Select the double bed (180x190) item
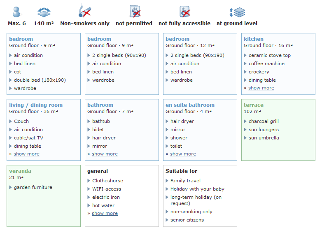The width and height of the screenshot is (322, 231). point(40,80)
